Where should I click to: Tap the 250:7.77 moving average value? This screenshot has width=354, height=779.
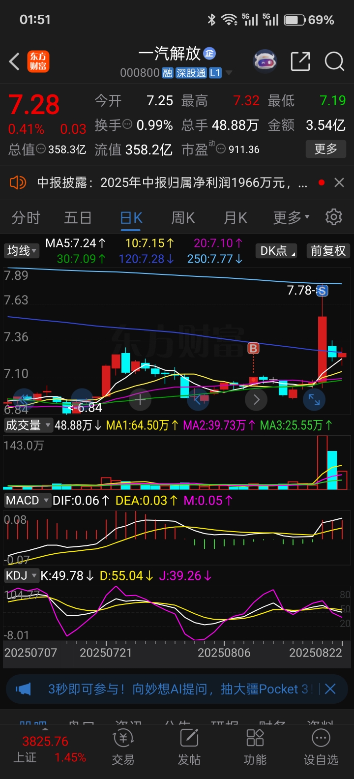tap(215, 259)
